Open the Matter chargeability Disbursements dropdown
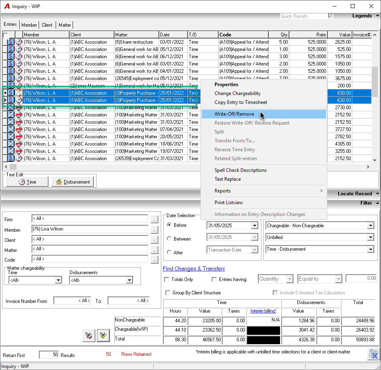 coord(129,280)
